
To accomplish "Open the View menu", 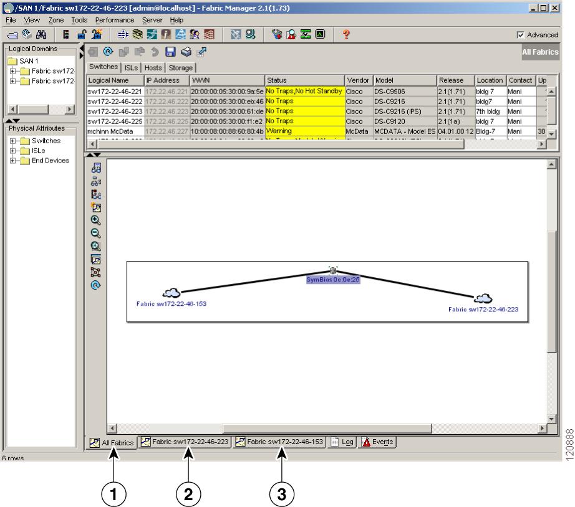I will pyautogui.click(x=32, y=20).
